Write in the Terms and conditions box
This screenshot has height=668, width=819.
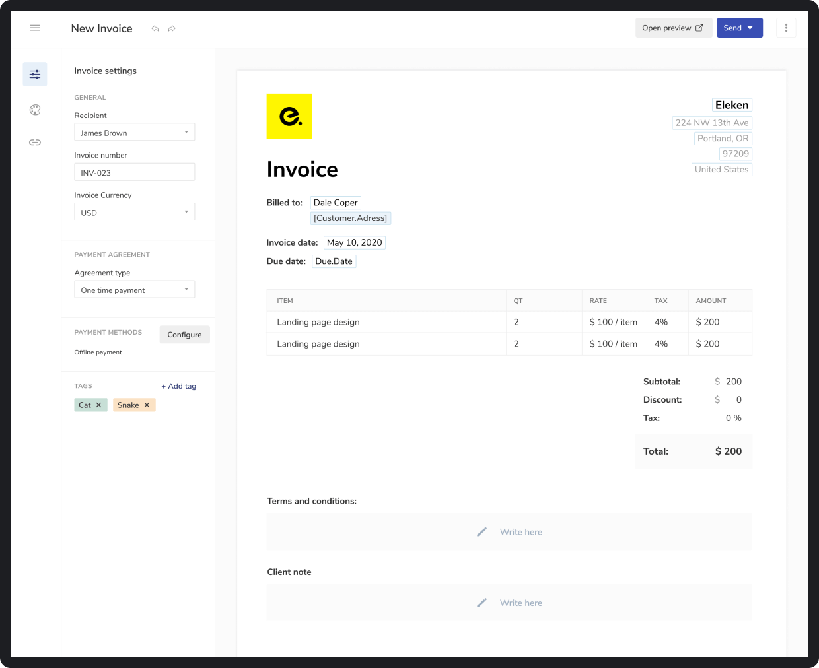[509, 532]
